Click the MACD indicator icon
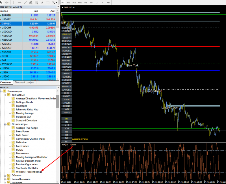226x184 pixels. (x=13, y=150)
